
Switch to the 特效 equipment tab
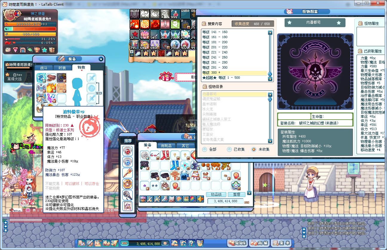81,67
